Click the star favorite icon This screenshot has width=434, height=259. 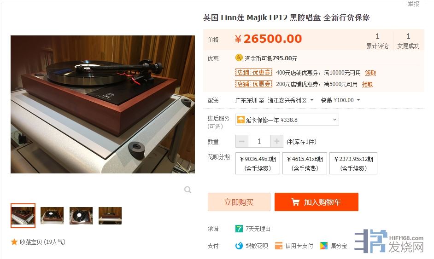[14, 242]
